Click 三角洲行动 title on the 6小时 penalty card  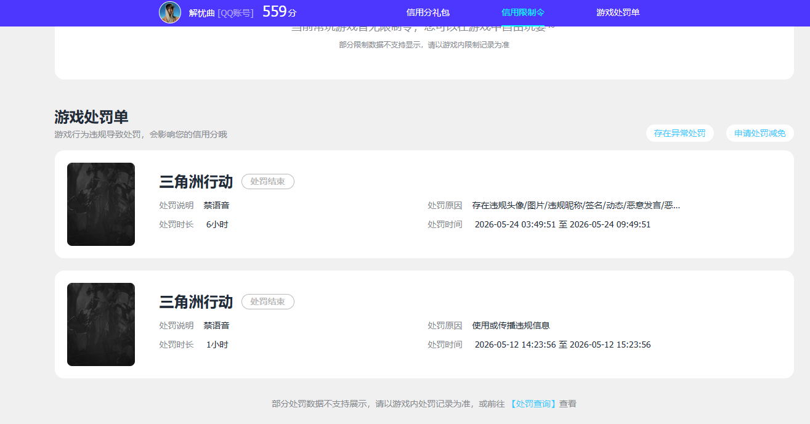click(x=196, y=182)
